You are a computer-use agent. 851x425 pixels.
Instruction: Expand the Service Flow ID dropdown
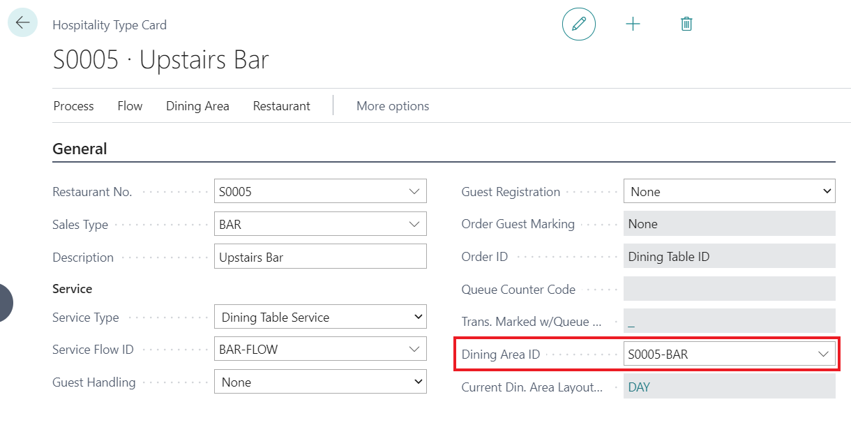[x=414, y=350]
